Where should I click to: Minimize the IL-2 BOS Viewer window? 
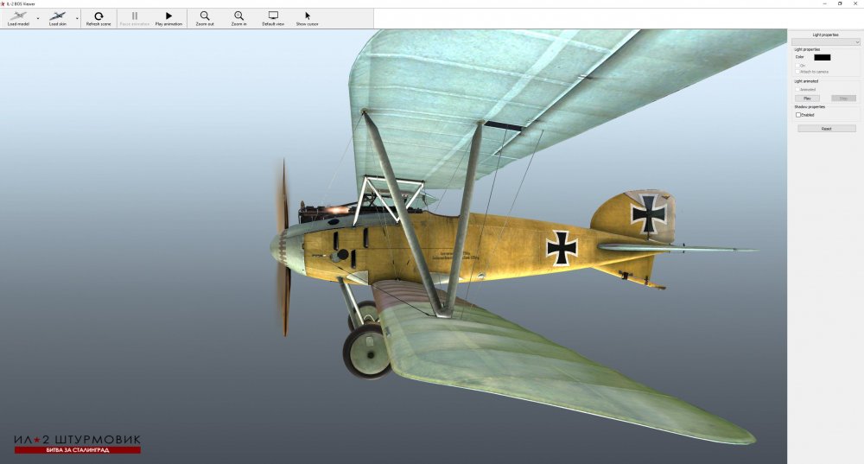coord(824,3)
